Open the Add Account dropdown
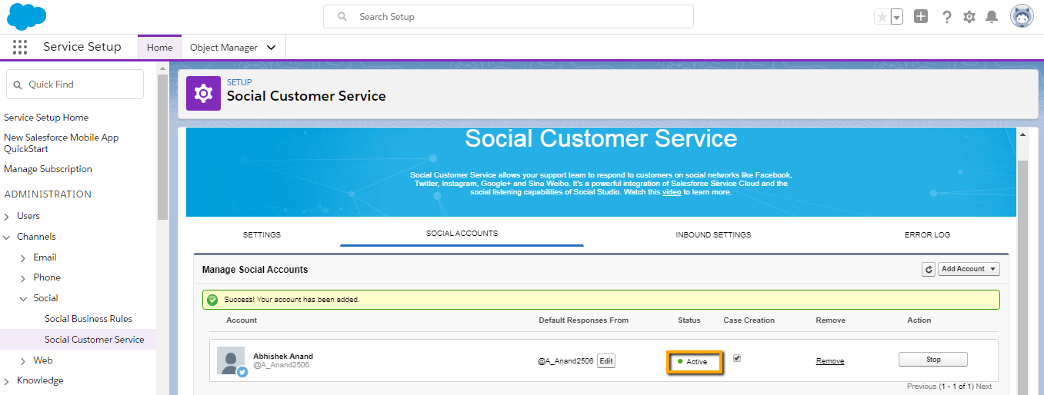Screen dimensions: 1044x395 (x=969, y=269)
